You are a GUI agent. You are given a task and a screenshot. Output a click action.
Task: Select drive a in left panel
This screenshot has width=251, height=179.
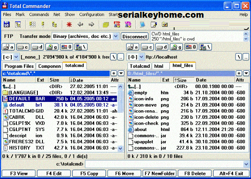[x=8, y=47]
